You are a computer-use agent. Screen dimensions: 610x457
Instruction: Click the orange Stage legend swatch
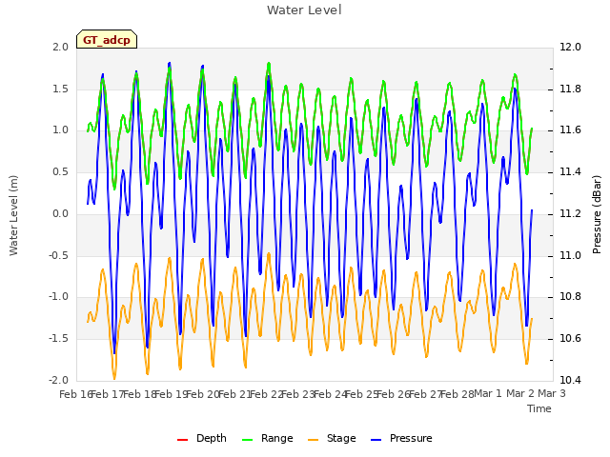pos(313,440)
